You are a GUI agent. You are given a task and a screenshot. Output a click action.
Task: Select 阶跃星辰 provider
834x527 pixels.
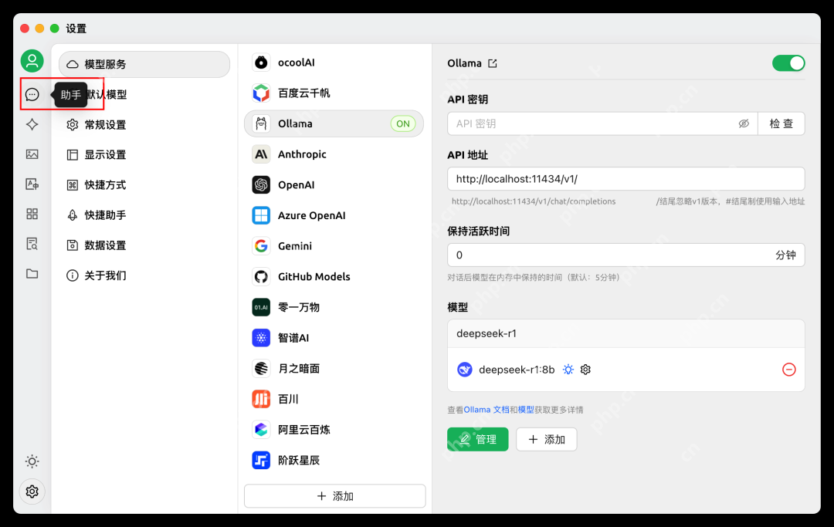coord(334,460)
